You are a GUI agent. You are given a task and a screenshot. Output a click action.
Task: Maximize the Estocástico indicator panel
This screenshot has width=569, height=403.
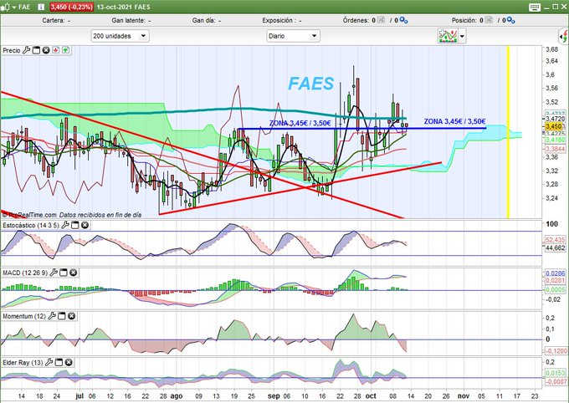(75, 225)
